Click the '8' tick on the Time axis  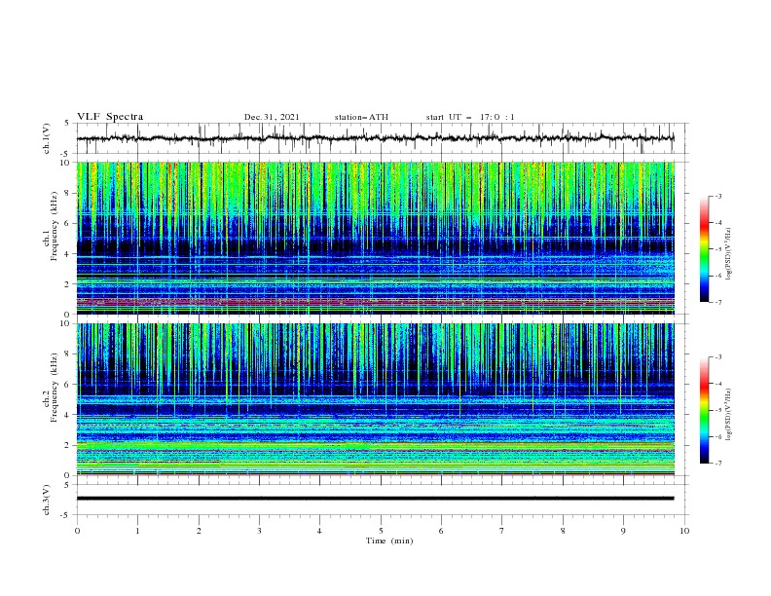click(x=563, y=531)
